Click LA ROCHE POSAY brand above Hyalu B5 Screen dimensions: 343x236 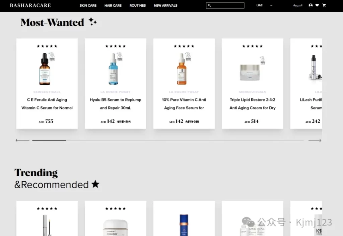click(x=116, y=92)
